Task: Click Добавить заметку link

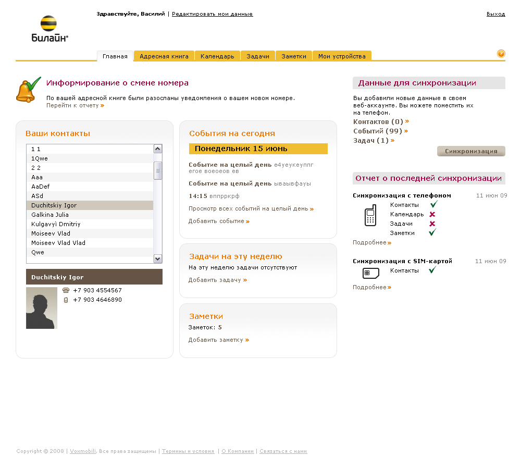Action: coord(219,340)
